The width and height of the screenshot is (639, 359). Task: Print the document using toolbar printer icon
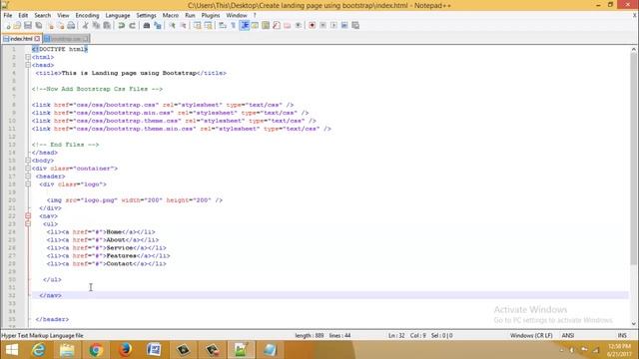tap(71, 25)
